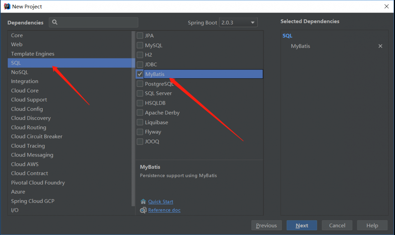This screenshot has height=235, width=395.
Task: Open the Reference doc link
Action: point(164,210)
